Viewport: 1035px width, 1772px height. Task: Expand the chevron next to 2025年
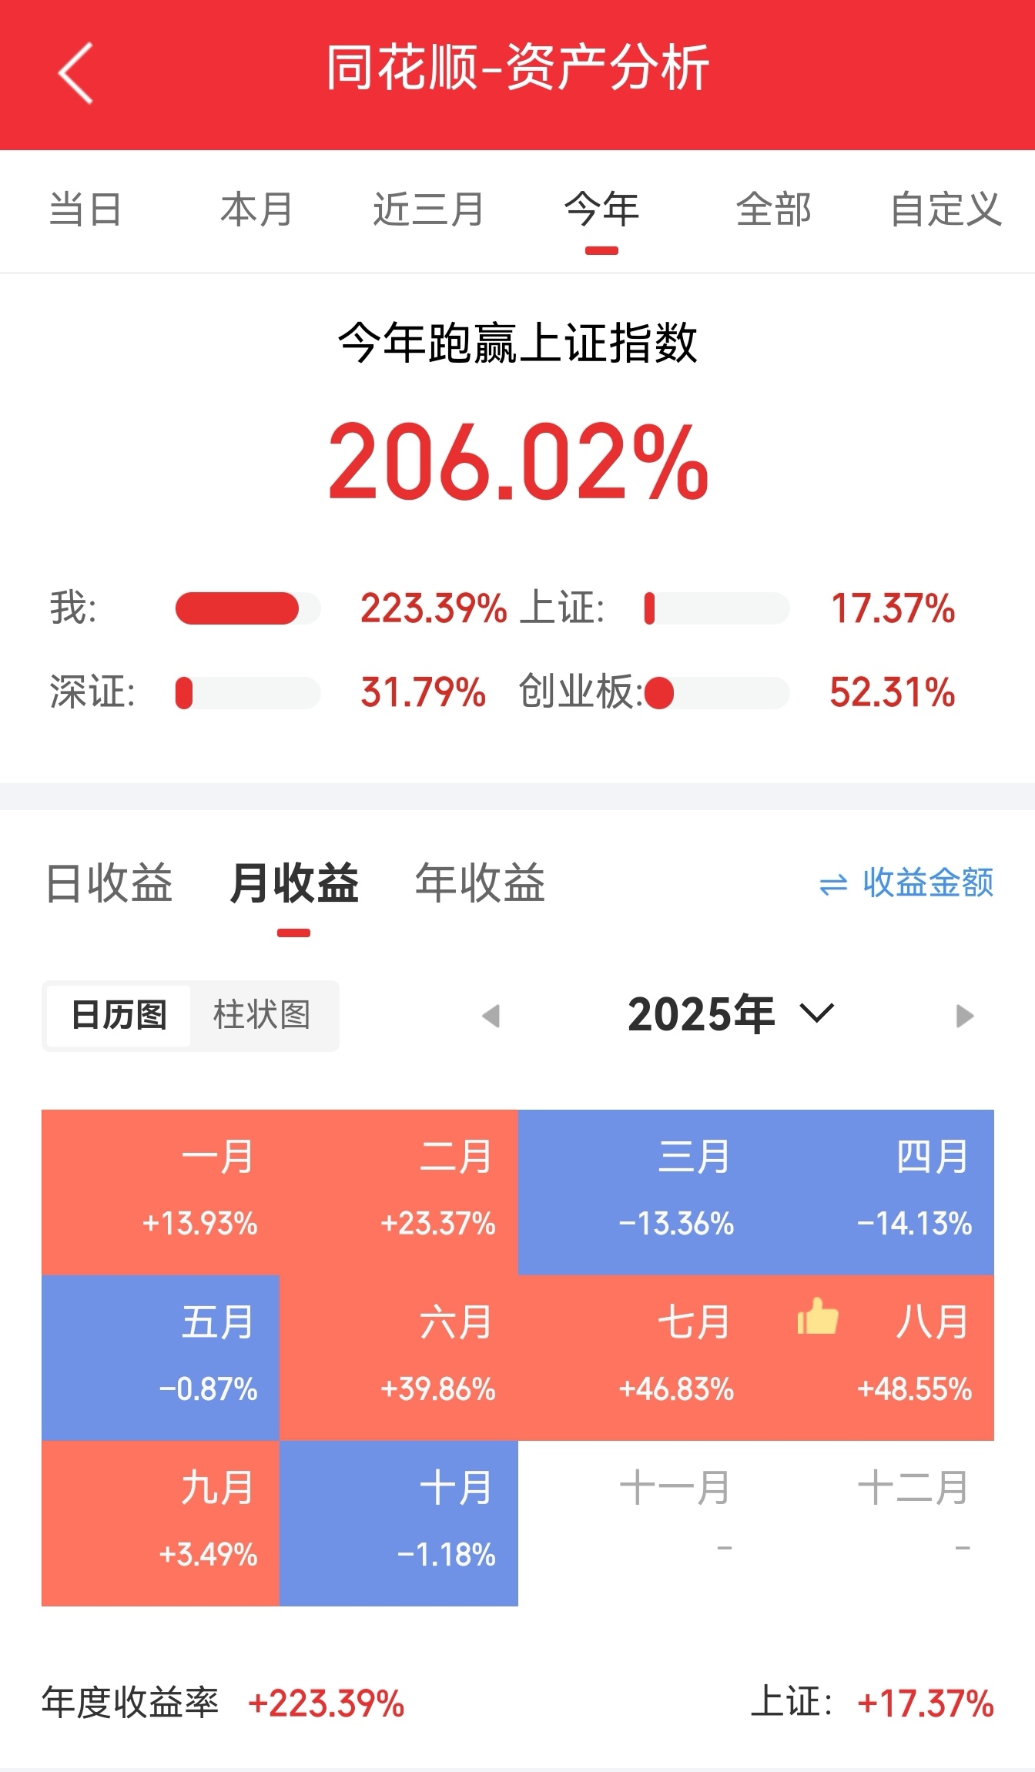pos(817,1013)
